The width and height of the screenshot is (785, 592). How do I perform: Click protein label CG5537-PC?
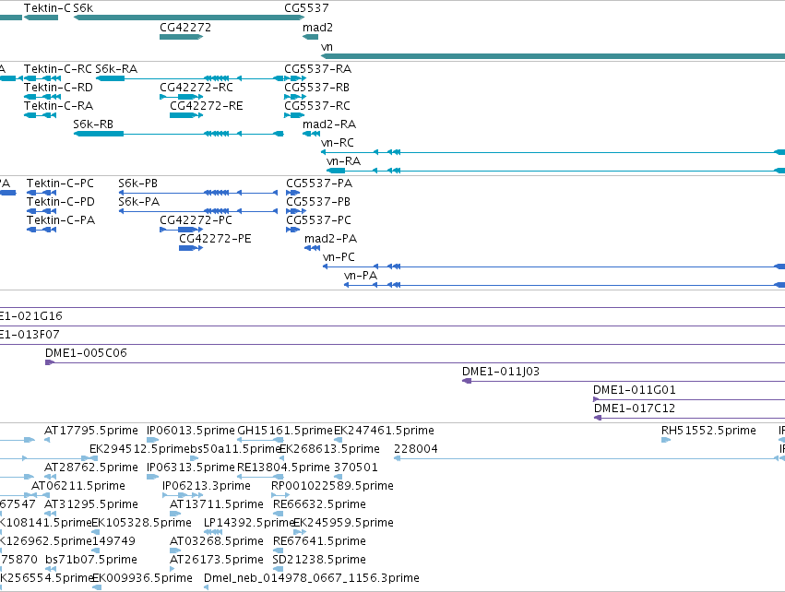coord(319,220)
